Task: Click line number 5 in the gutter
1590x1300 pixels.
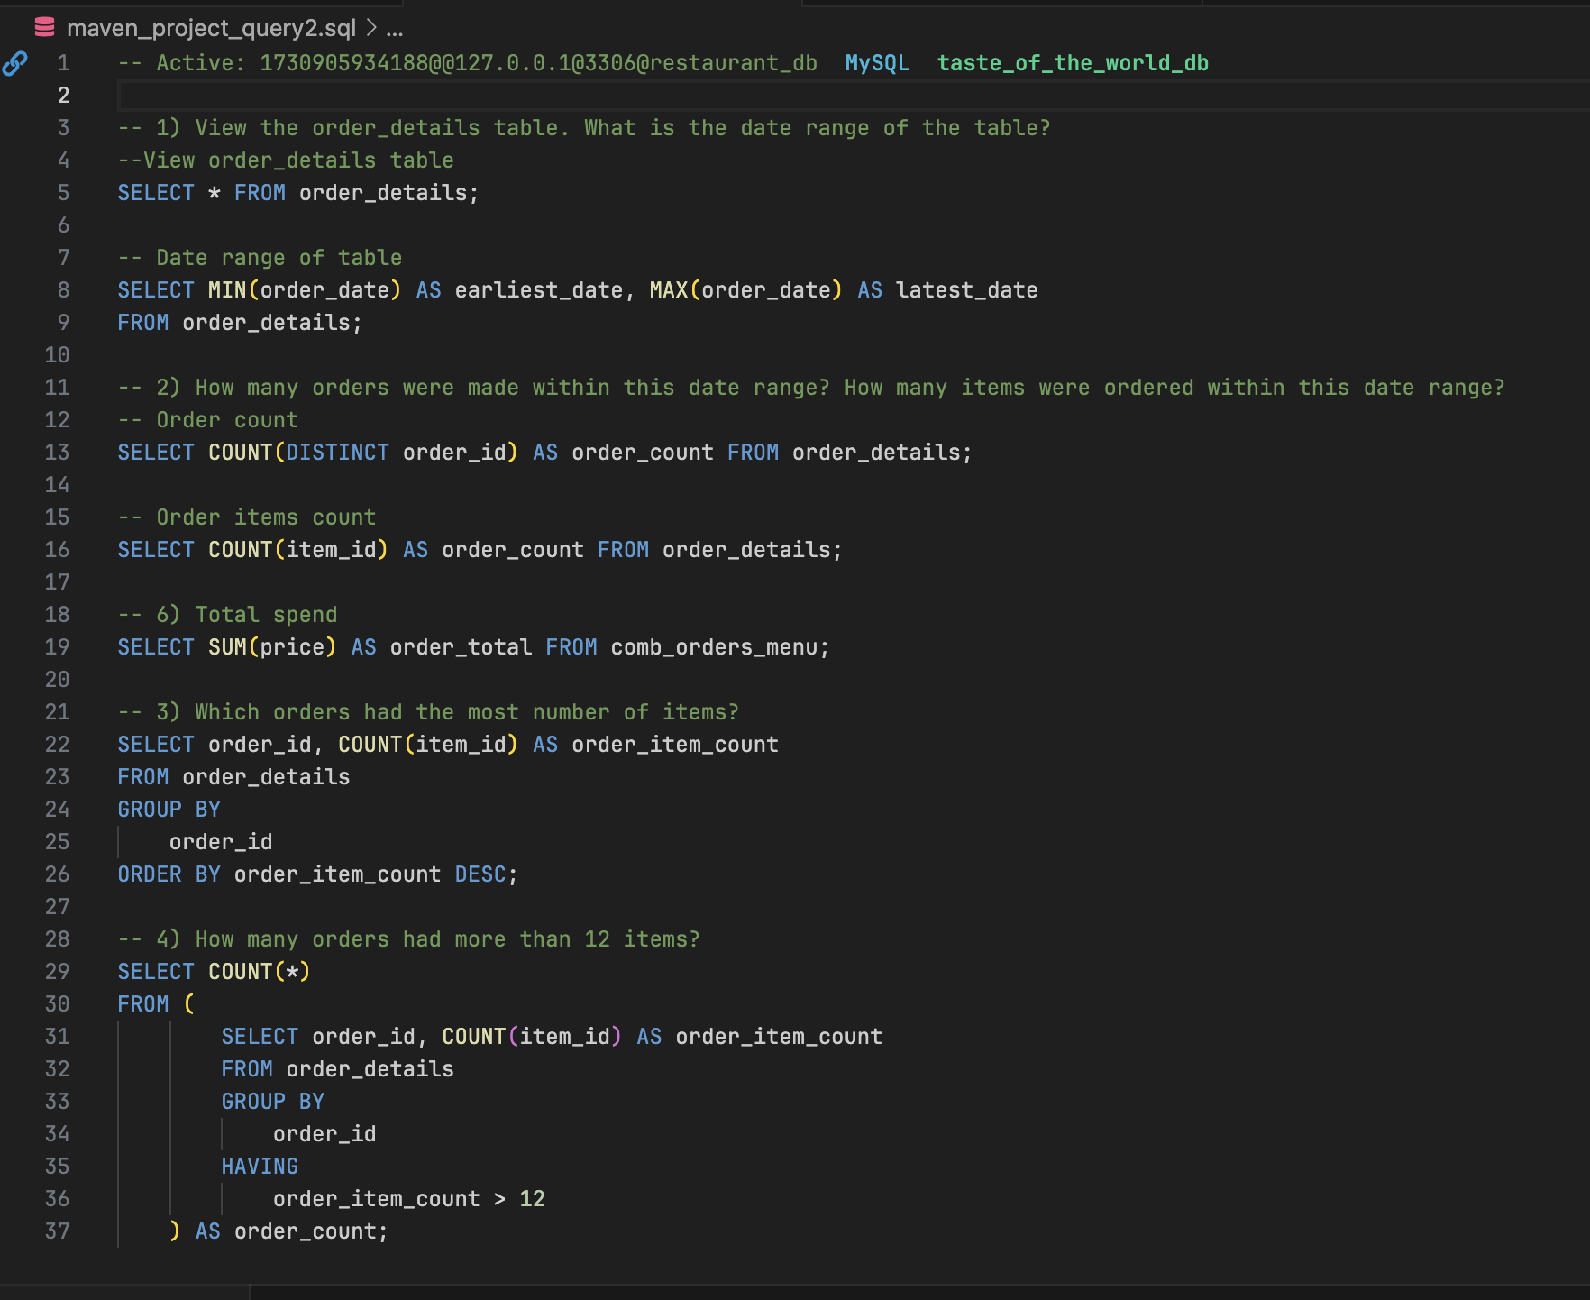Action: [63, 193]
